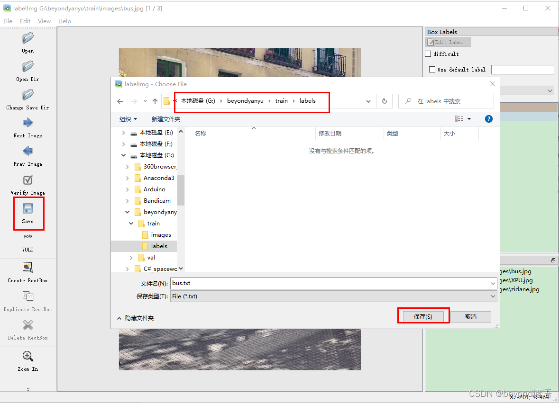Open the View menu
This screenshot has width=559, height=403.
(x=44, y=21)
